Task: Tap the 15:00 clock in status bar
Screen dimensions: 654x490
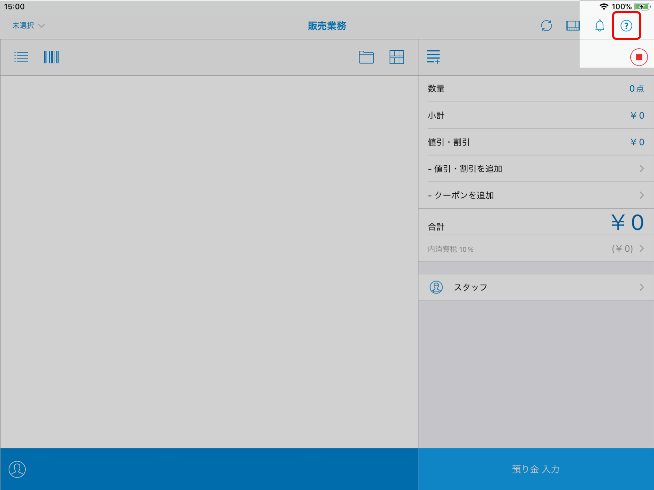Action: point(14,6)
